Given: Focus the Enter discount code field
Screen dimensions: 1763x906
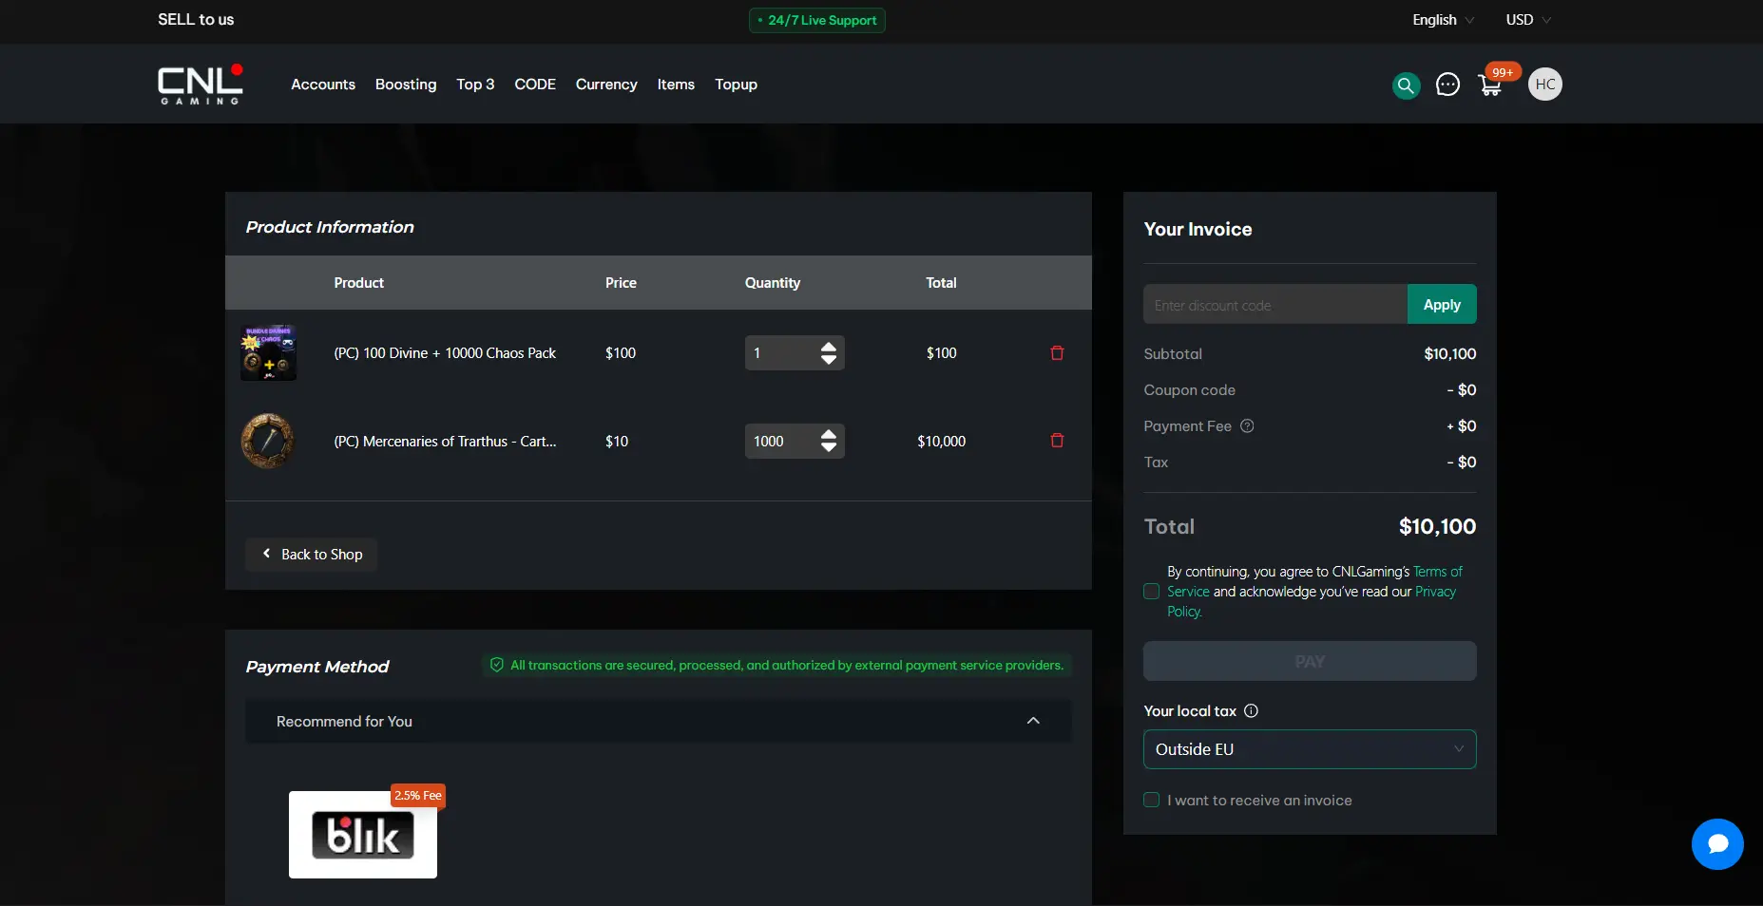Looking at the screenshot, I should pos(1275,305).
